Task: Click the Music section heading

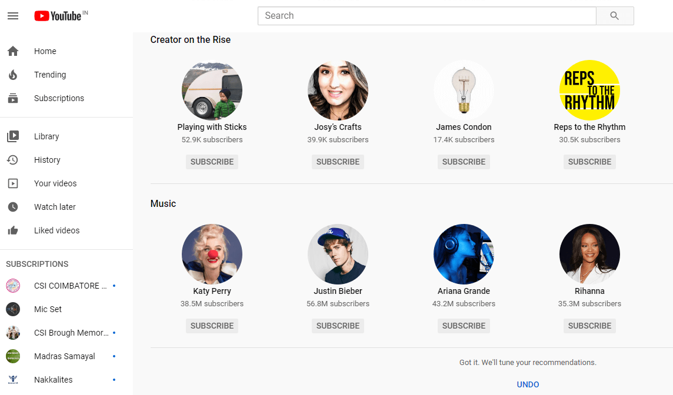Action: coord(163,203)
